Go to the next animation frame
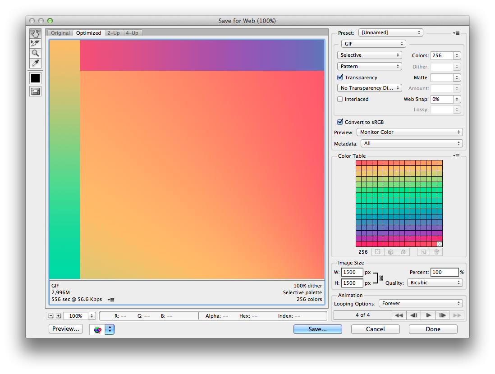 (443, 315)
